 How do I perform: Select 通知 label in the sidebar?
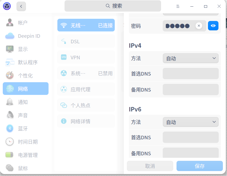tap(23, 102)
